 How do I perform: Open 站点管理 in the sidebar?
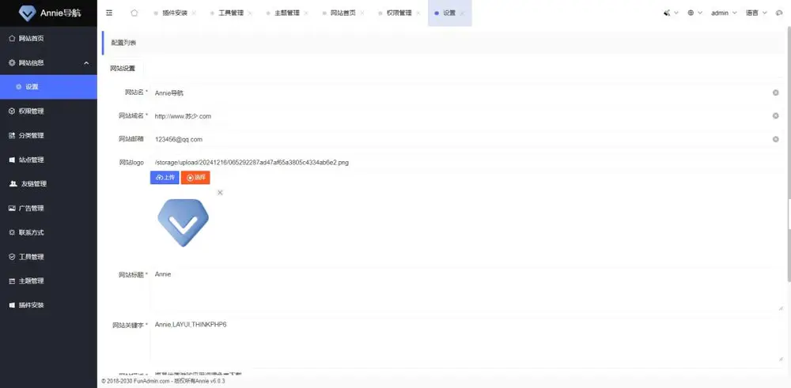coord(48,160)
